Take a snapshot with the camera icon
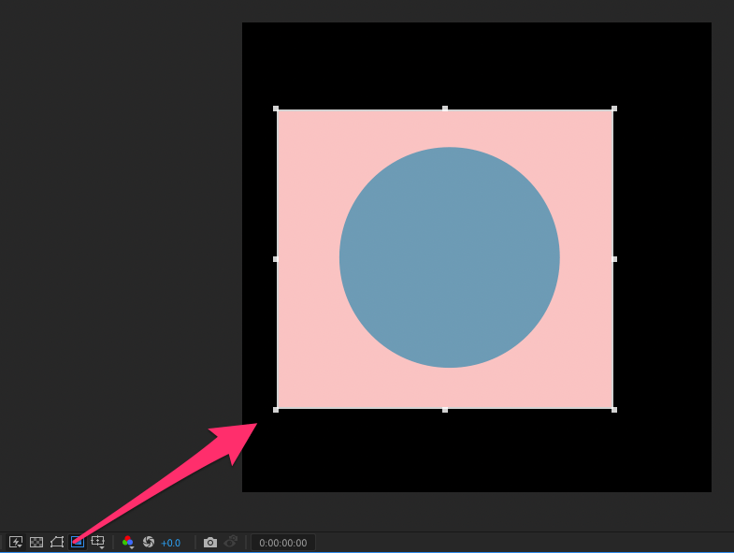Image resolution: width=734 pixels, height=553 pixels. [210, 542]
